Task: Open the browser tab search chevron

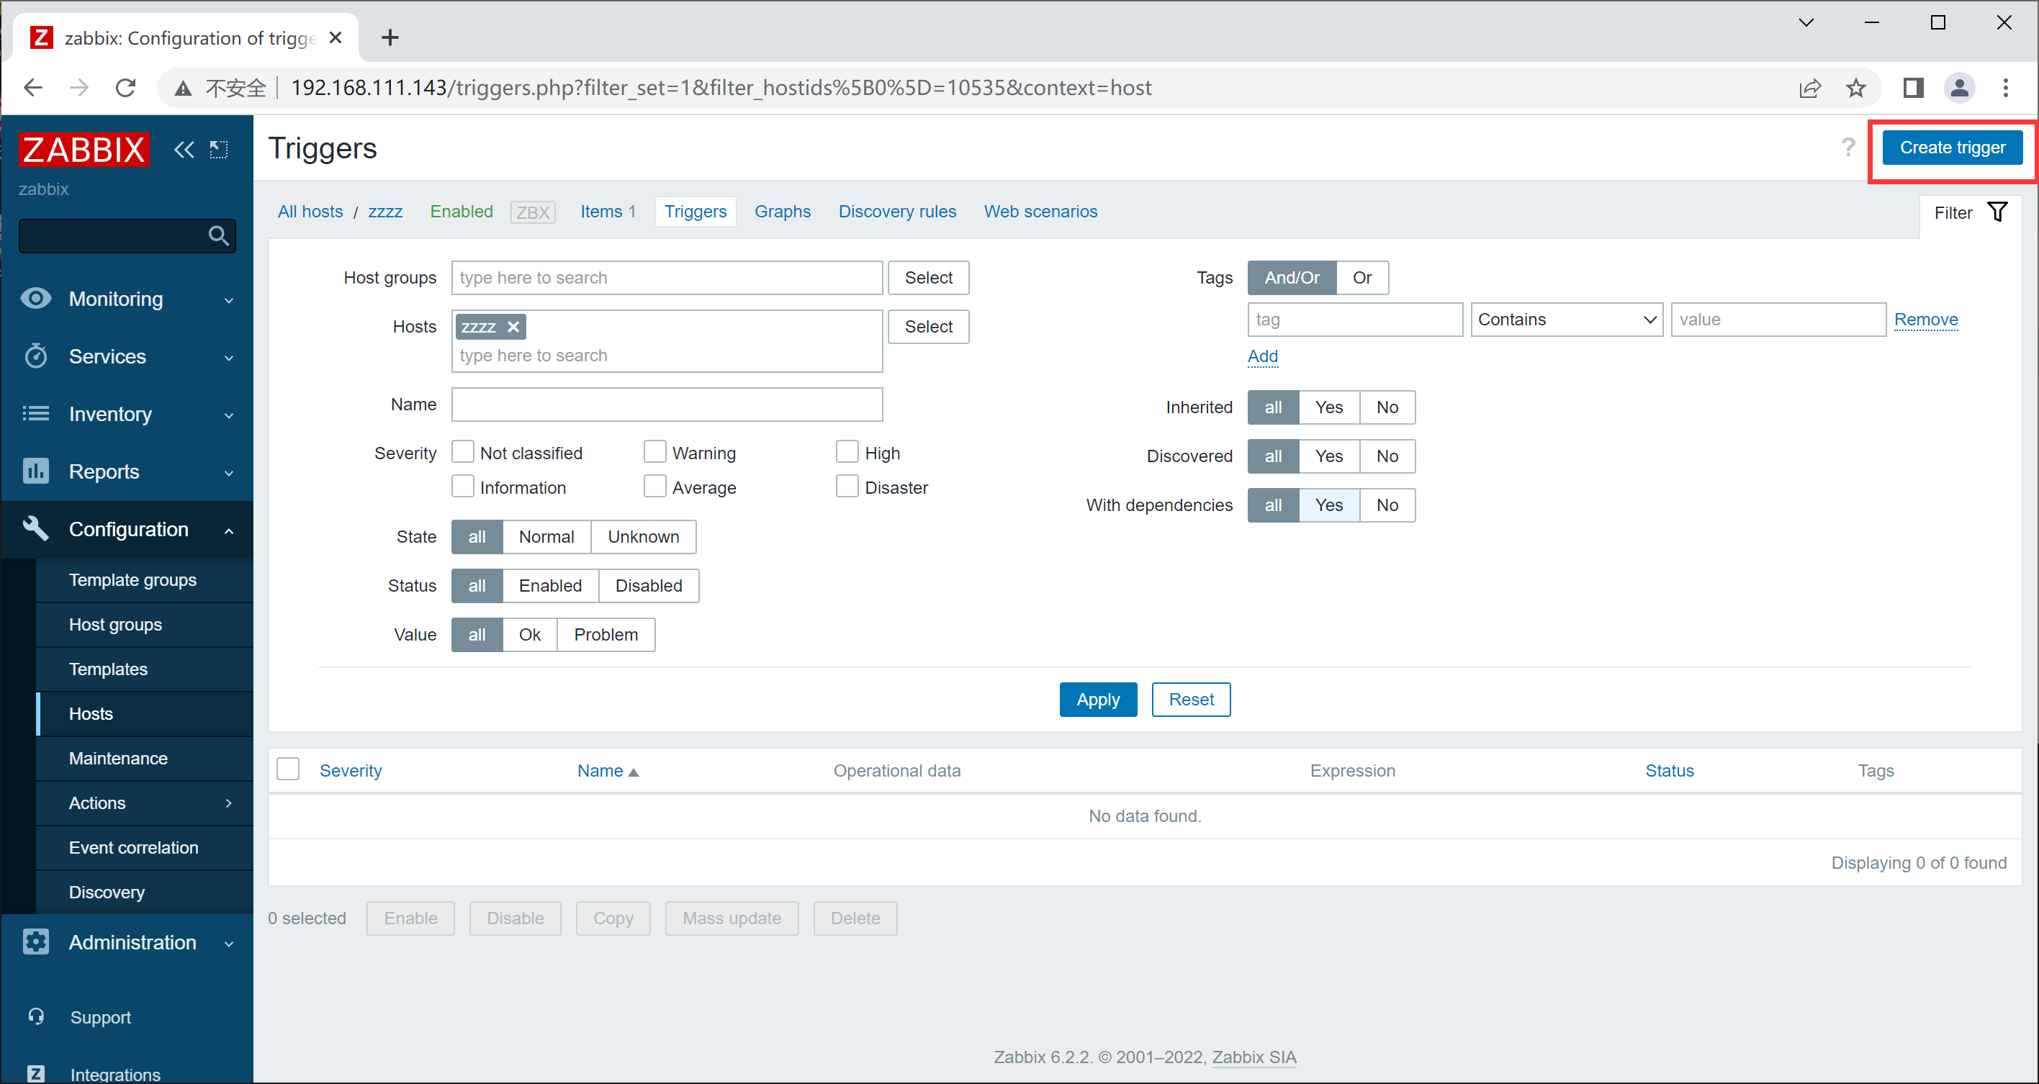Action: pyautogui.click(x=1806, y=22)
